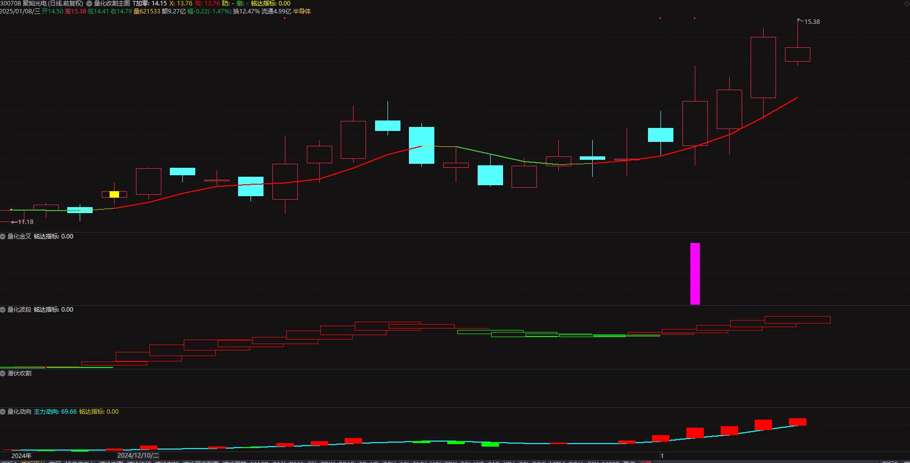
Task: Click the stock name 聚灿光电 title
Action: pos(34,3)
